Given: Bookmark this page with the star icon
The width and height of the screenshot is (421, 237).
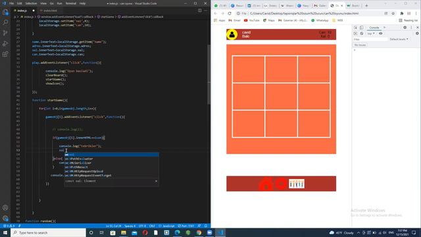Looking at the screenshot, I should [393, 13].
